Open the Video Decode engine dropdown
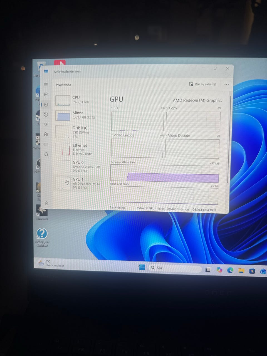 tap(178, 135)
